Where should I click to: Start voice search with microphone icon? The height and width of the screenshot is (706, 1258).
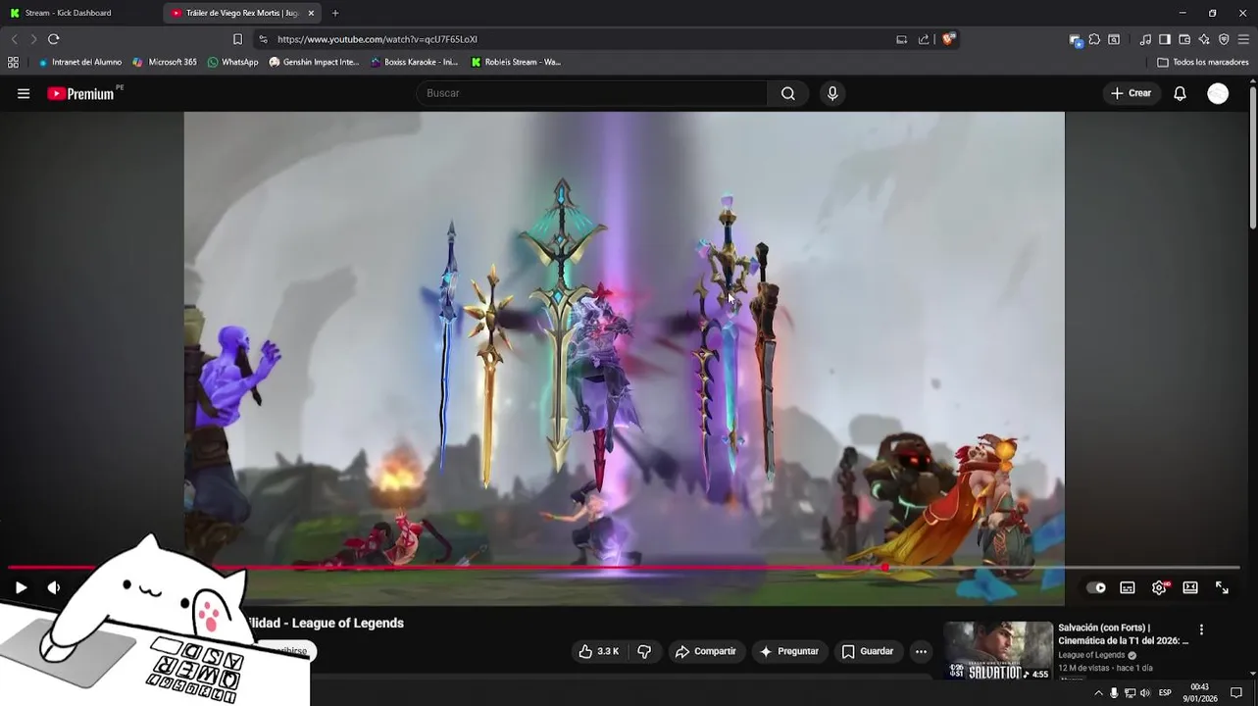click(x=832, y=93)
